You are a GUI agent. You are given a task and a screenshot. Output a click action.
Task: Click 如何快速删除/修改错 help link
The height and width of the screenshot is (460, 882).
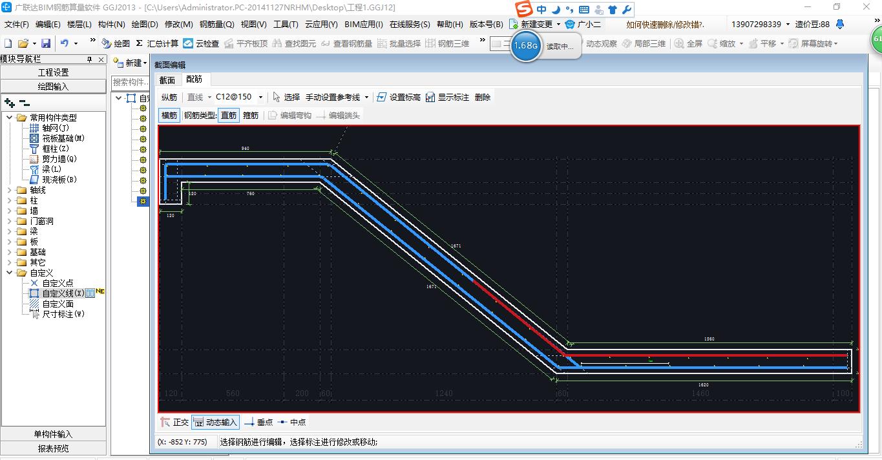(x=665, y=24)
